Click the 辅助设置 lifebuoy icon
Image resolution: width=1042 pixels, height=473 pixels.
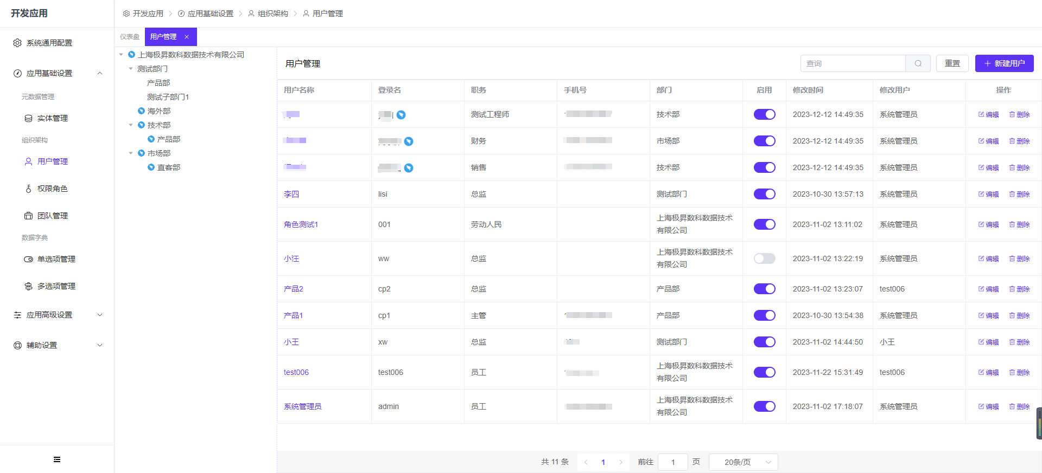(x=17, y=345)
